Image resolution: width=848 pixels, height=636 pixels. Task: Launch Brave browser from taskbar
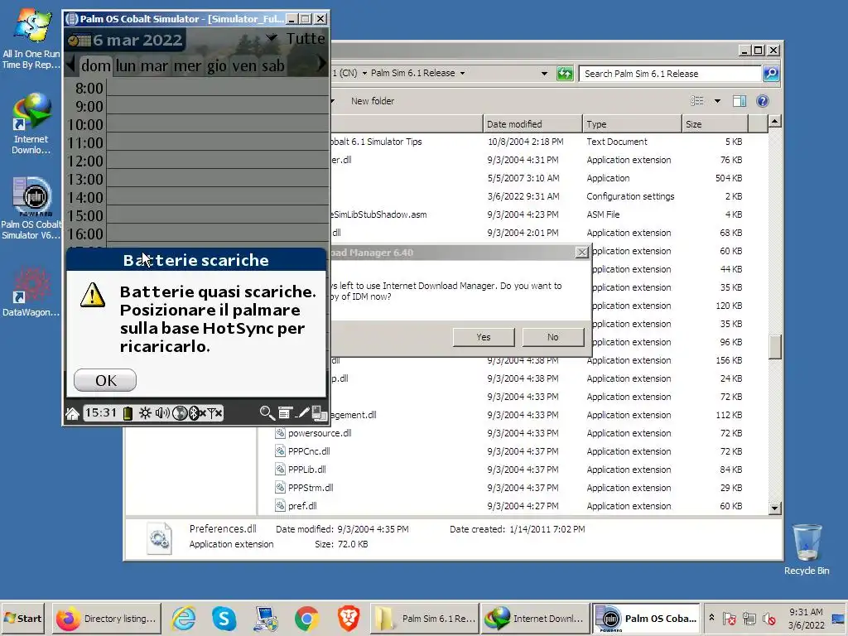(x=349, y=618)
